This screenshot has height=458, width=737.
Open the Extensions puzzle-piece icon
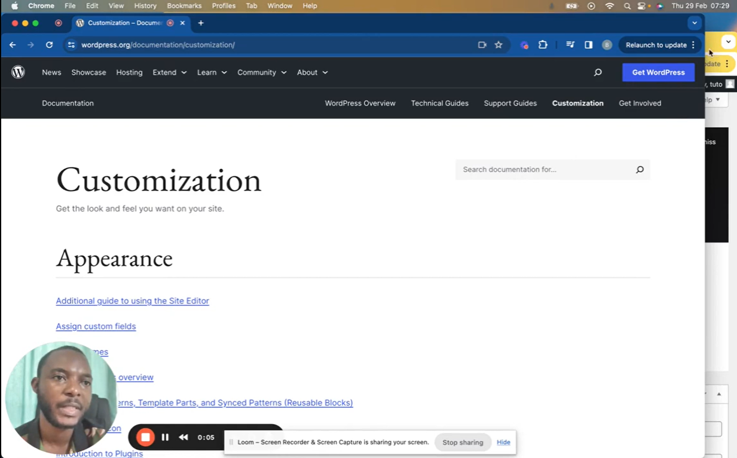[543, 45]
